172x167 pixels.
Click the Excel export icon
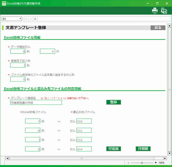(x=164, y=11)
